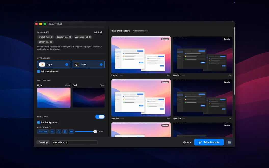Screen dimensions: 269x168
Task: Toggle the Wi-Fi accessory icon
Action: point(52,132)
